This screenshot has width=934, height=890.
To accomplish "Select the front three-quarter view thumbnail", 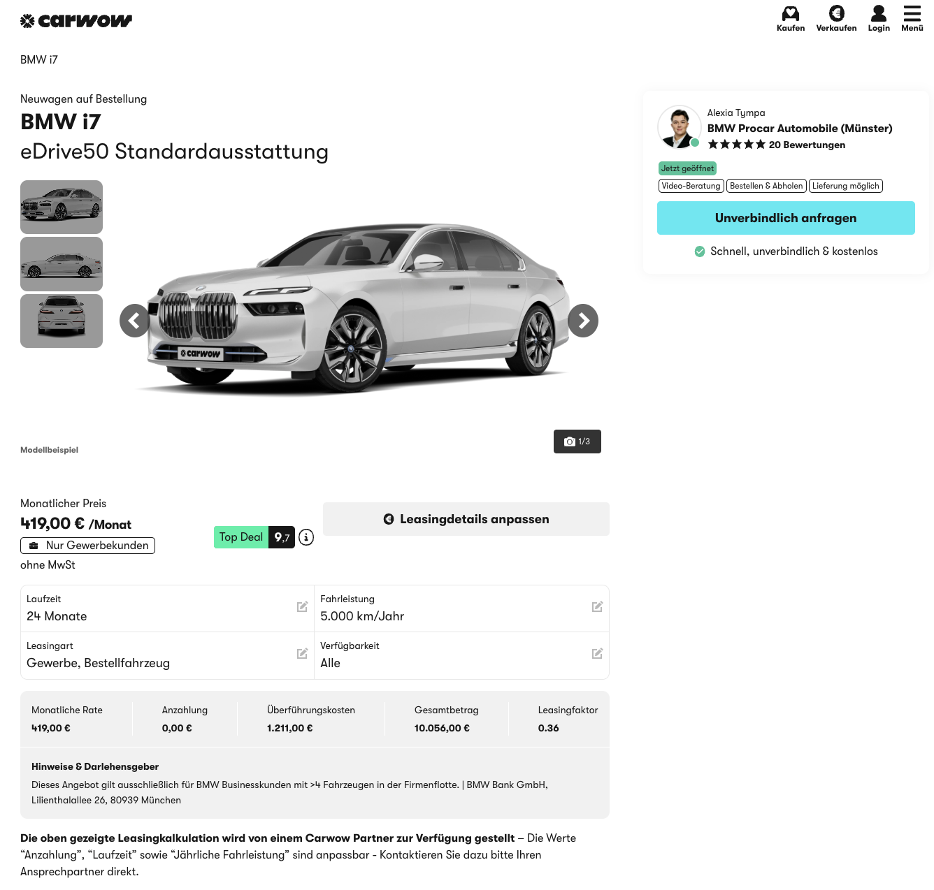I will pyautogui.click(x=62, y=207).
